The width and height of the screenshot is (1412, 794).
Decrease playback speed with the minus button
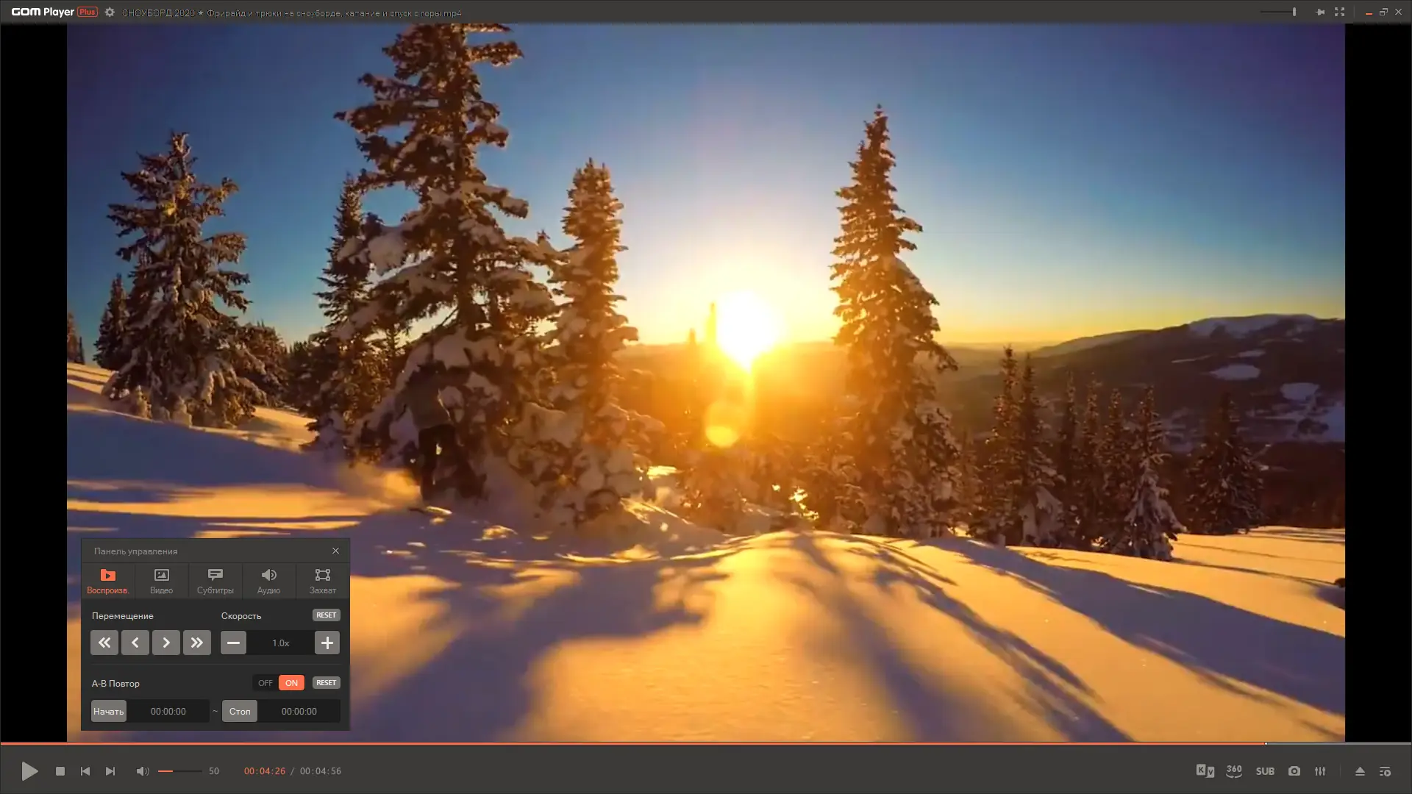[233, 643]
